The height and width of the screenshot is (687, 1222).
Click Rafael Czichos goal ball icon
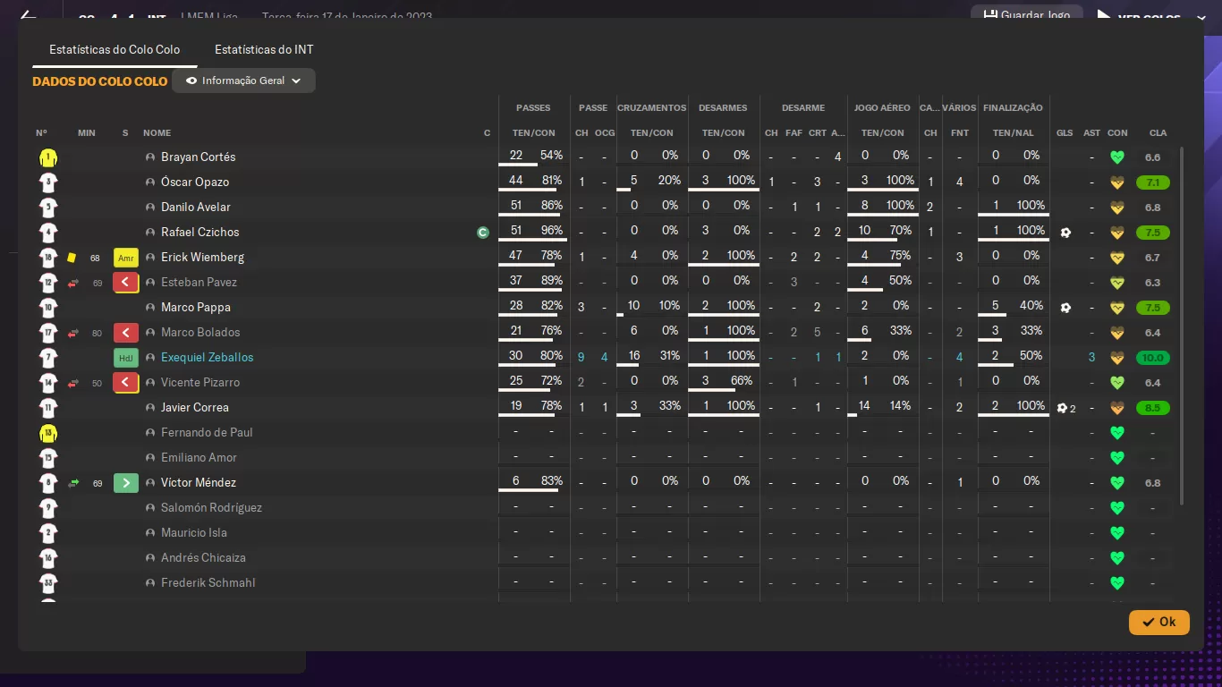point(1065,233)
